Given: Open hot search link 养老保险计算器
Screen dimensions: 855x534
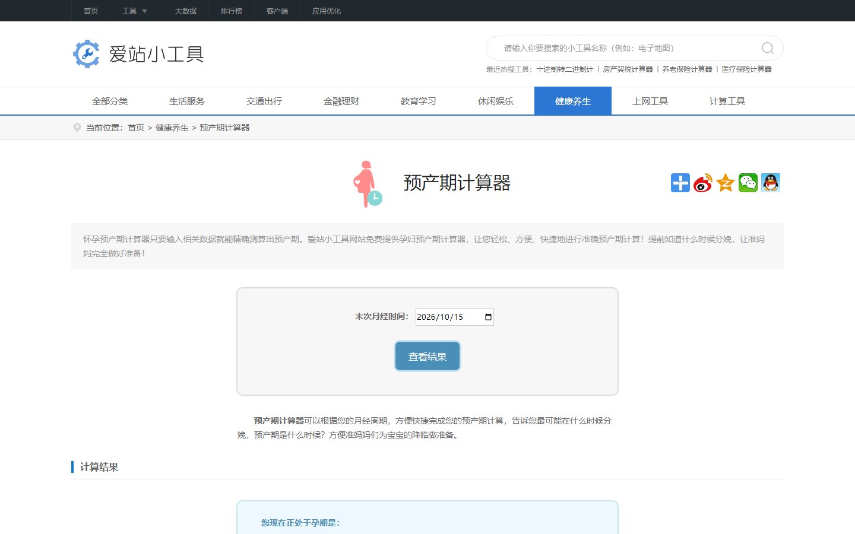Looking at the screenshot, I should (687, 69).
